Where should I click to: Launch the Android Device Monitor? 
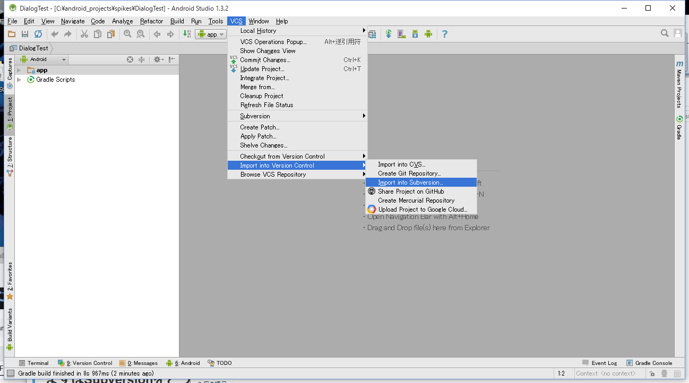click(x=428, y=34)
